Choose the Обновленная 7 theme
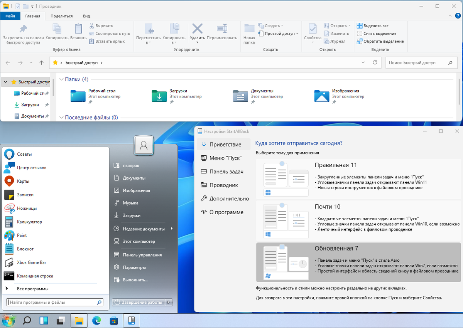This screenshot has height=328, width=463. pyautogui.click(x=358, y=262)
